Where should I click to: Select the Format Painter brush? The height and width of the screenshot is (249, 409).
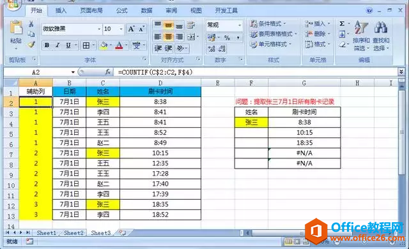click(31, 44)
